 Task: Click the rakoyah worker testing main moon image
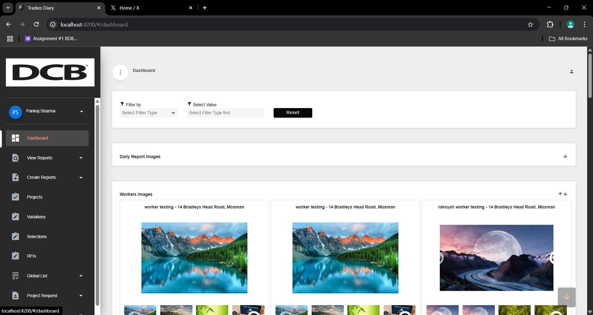497,258
